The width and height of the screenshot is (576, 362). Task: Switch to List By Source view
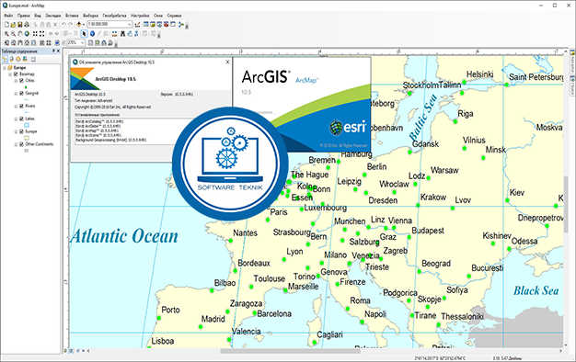(11, 59)
